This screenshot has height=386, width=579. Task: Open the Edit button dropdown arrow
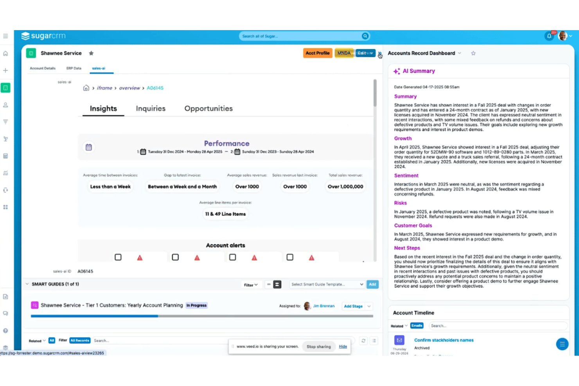(371, 53)
